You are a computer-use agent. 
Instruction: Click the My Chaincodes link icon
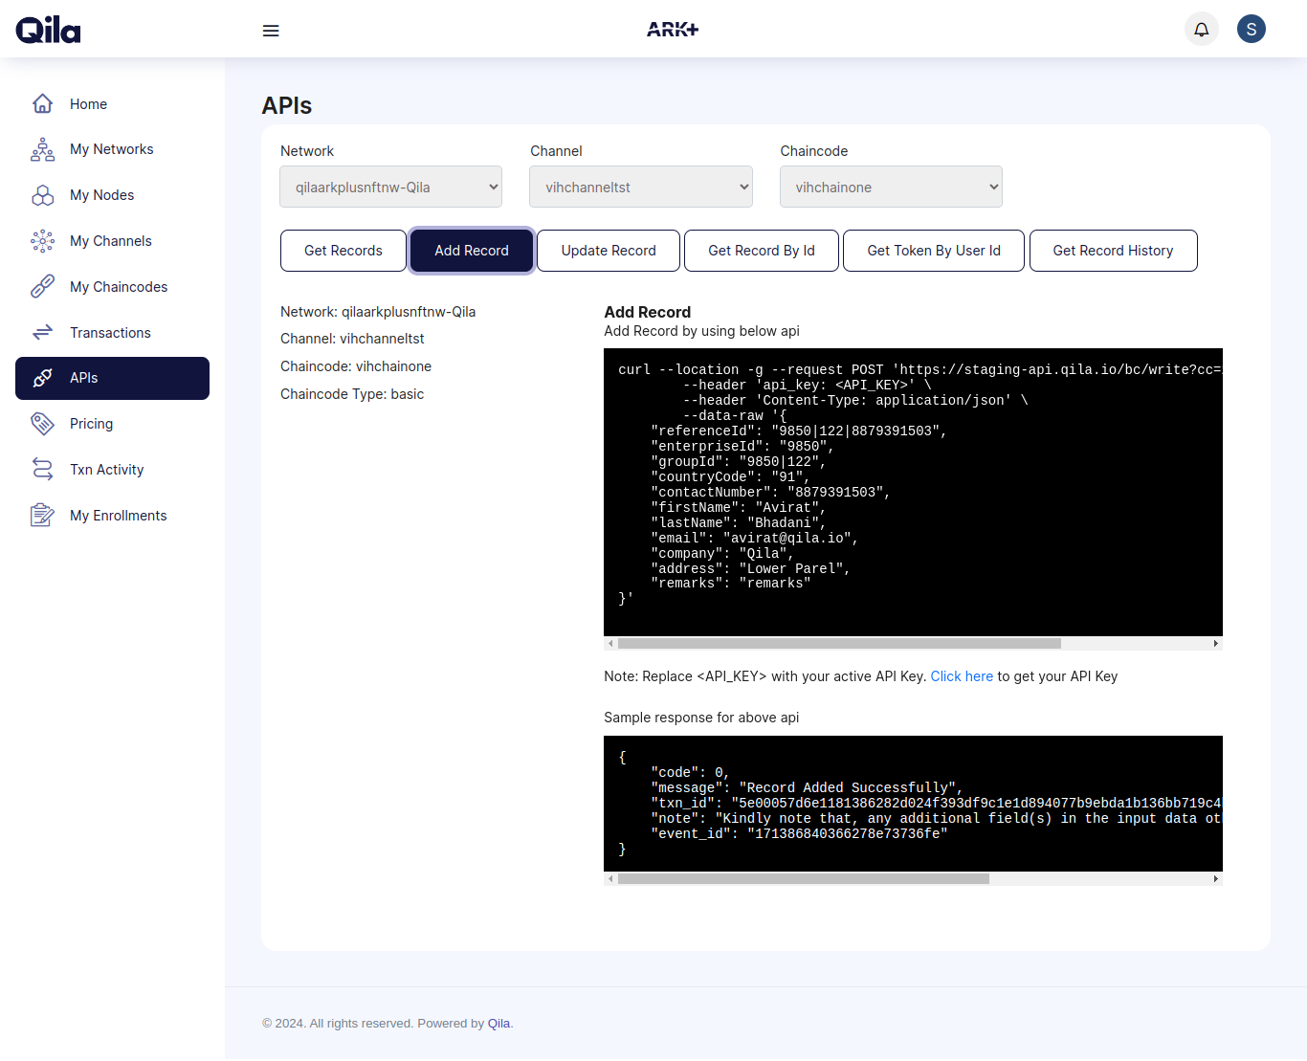42,287
